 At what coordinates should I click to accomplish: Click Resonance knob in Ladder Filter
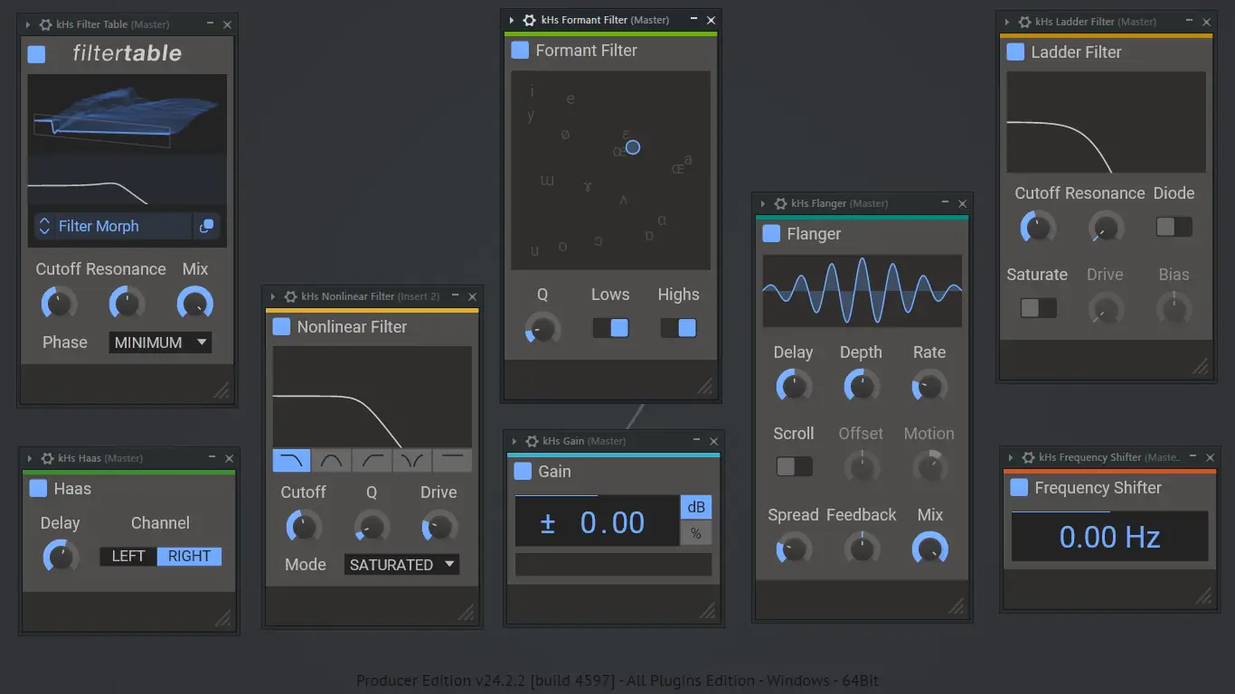click(x=1106, y=227)
